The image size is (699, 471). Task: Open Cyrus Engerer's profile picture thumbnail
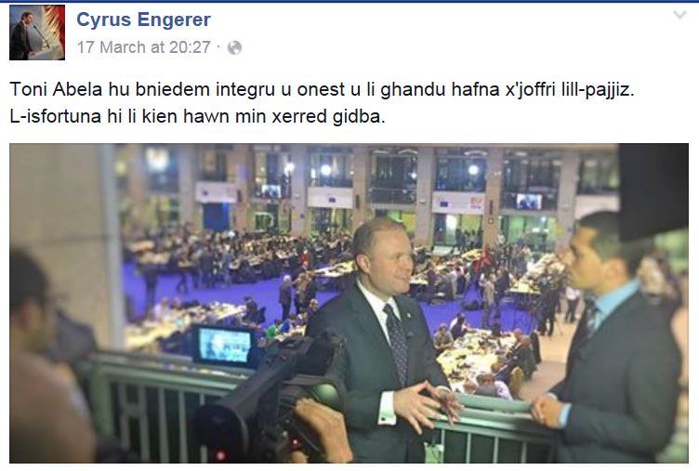(37, 33)
